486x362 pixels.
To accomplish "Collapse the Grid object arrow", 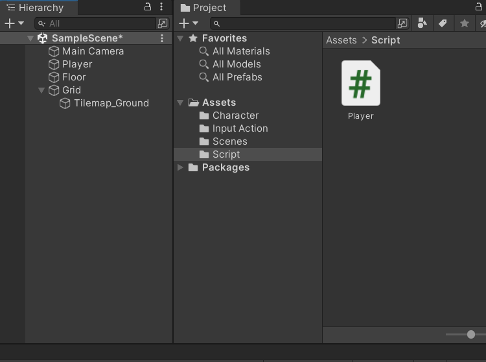I will pyautogui.click(x=42, y=90).
